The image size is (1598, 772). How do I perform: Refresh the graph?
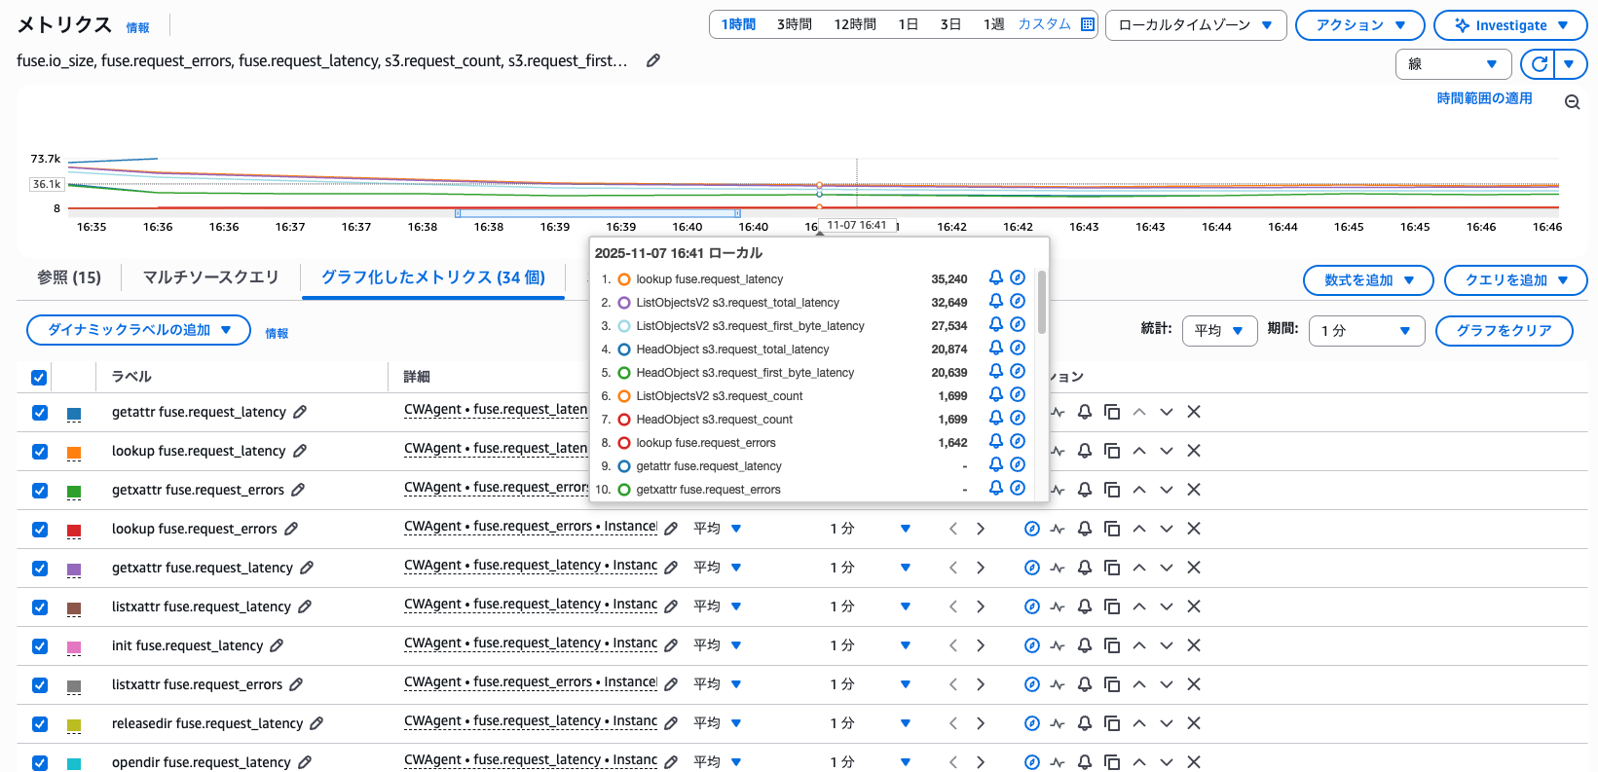1540,64
